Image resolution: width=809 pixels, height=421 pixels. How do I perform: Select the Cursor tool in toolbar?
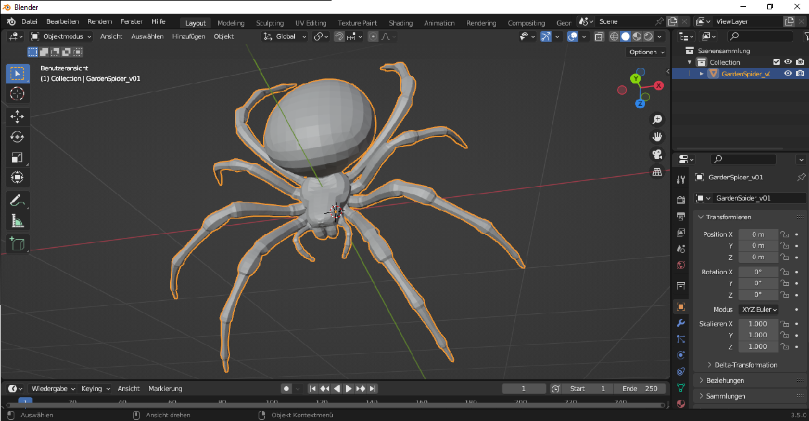pyautogui.click(x=17, y=94)
